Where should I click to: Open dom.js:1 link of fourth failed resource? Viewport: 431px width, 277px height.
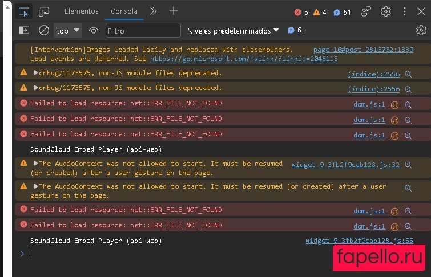369,211
